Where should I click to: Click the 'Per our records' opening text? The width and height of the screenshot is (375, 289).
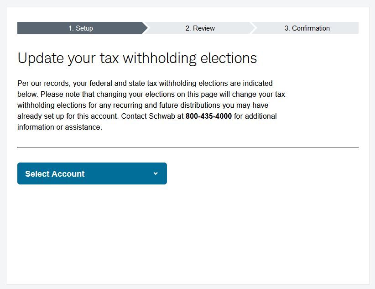point(41,84)
